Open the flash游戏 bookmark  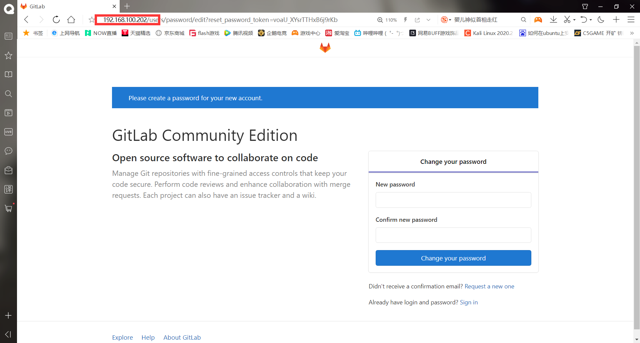pos(204,33)
